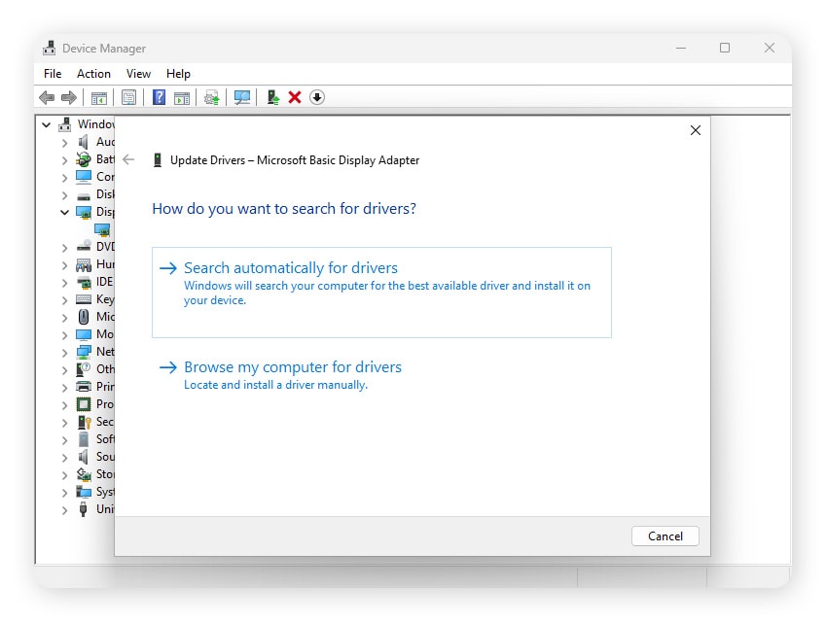Go back using the toolbar back arrow
826x622 pixels.
[x=47, y=97]
